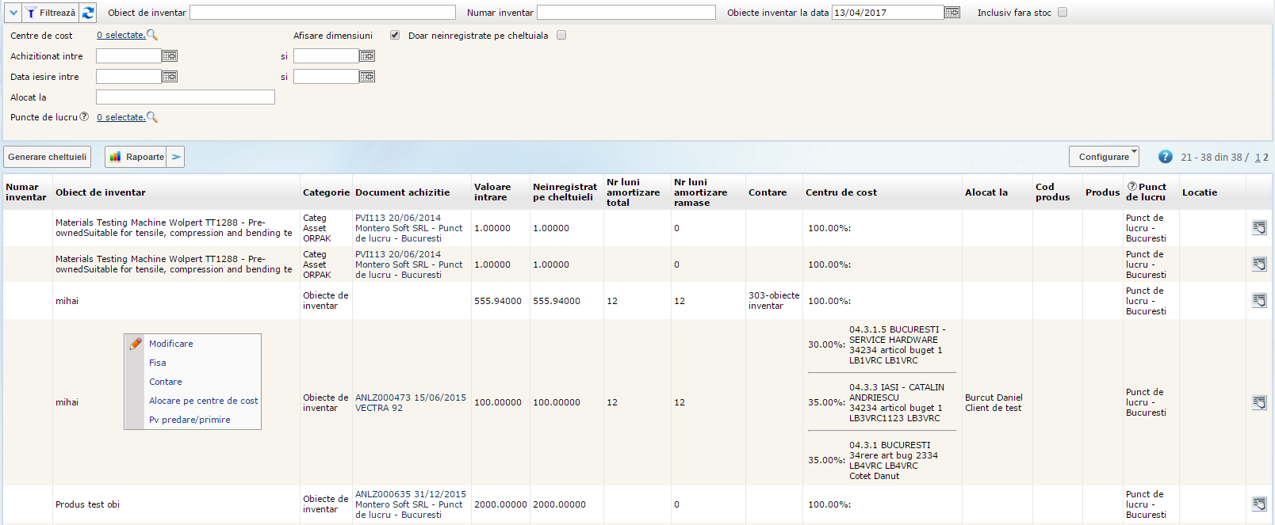The width and height of the screenshot is (1275, 525).
Task: Enable the Inclusiv fara stoc checkbox
Action: (1062, 13)
